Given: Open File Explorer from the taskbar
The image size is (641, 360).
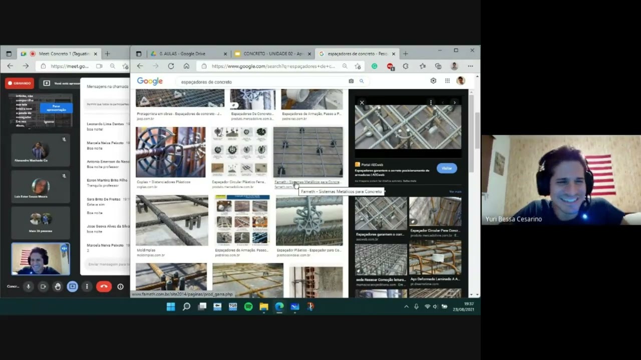Looking at the screenshot, I should click(x=264, y=306).
